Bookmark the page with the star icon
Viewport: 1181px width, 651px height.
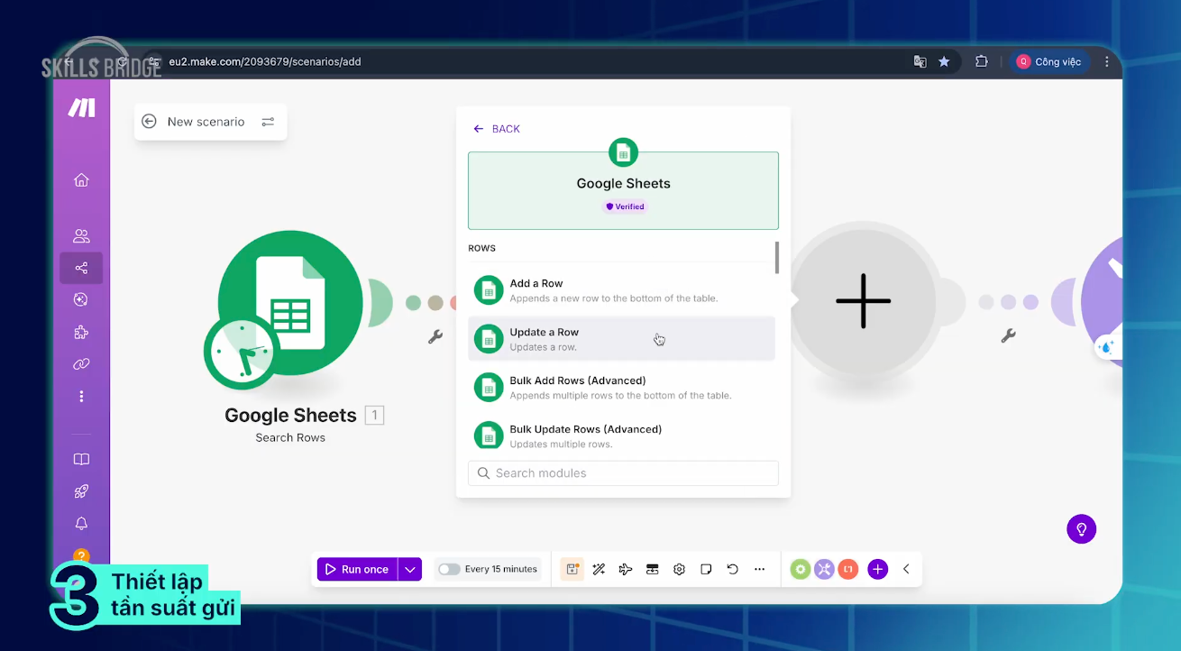(944, 62)
